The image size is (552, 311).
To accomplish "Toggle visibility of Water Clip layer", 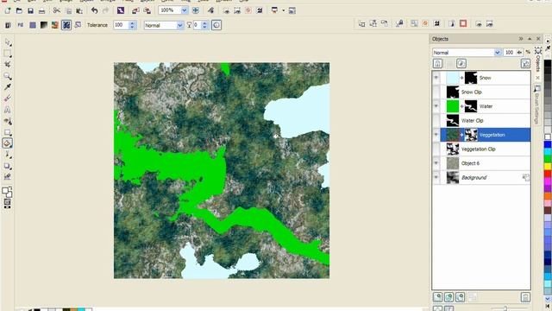I will [436, 121].
